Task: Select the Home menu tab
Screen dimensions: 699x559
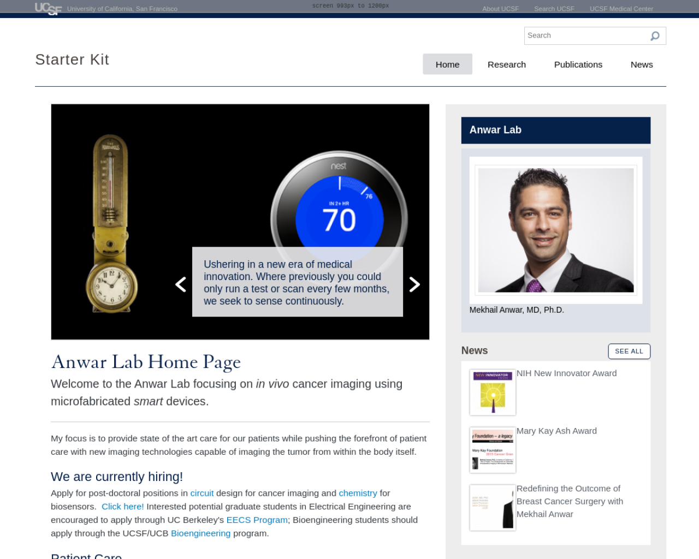Action: pos(447,64)
